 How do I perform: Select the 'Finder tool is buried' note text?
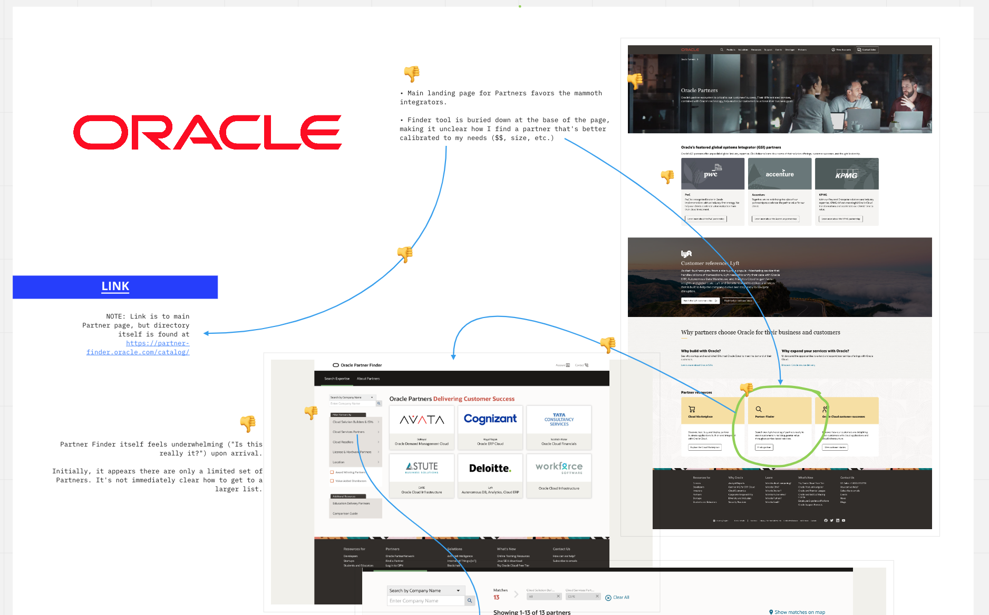click(x=505, y=129)
